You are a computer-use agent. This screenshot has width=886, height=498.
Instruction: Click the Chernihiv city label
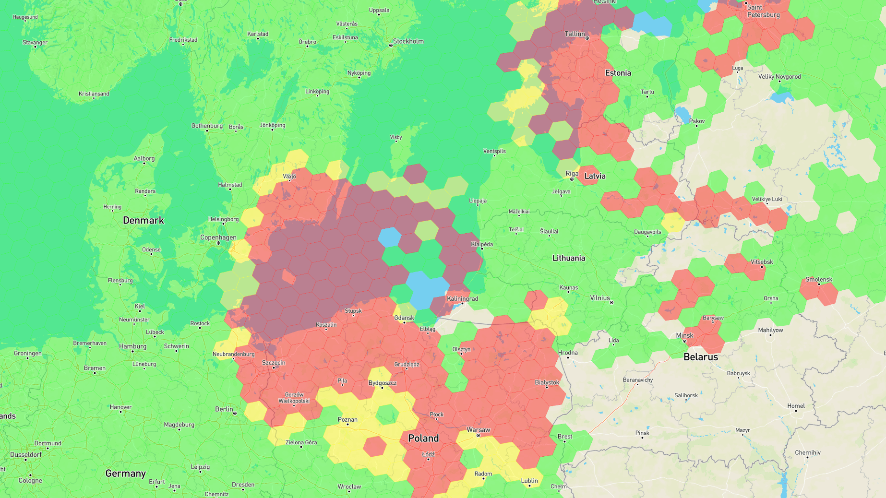coord(807,453)
